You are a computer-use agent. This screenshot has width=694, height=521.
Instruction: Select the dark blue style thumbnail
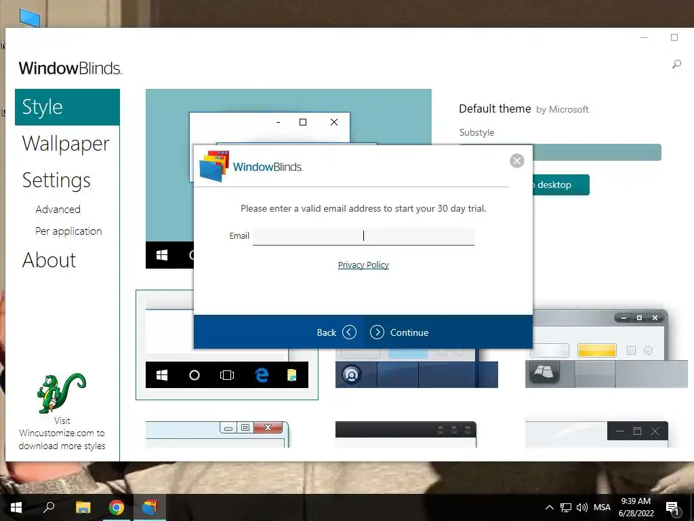pos(417,368)
